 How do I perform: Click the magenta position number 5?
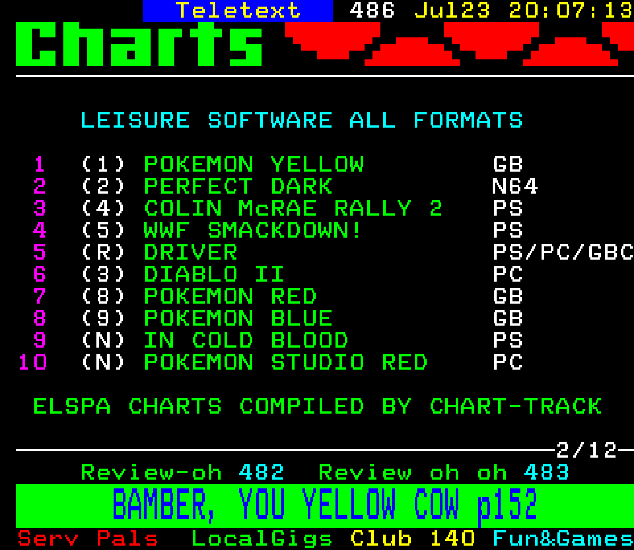pos(40,253)
